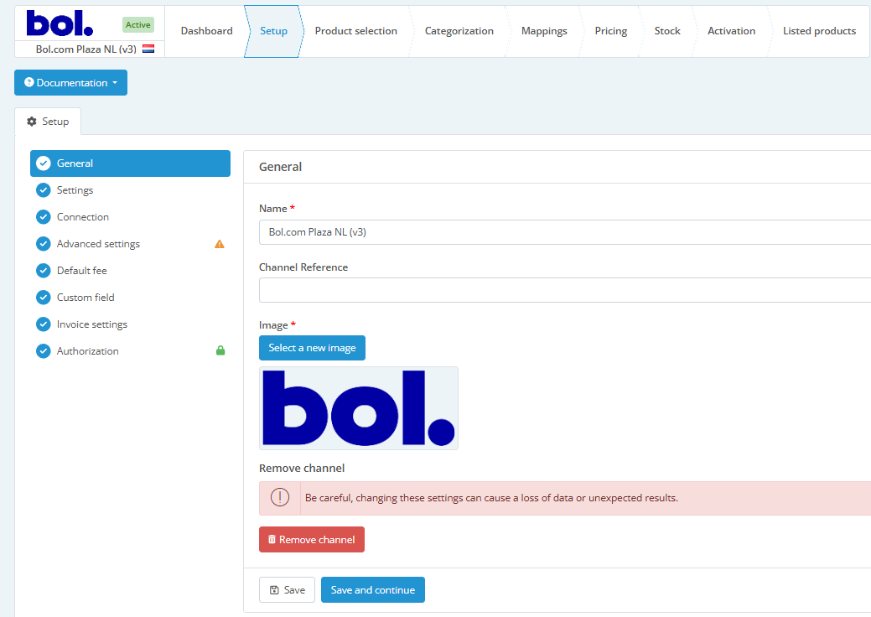Click the orange warning icon beside Advanced settings
The height and width of the screenshot is (617, 871).
220,244
